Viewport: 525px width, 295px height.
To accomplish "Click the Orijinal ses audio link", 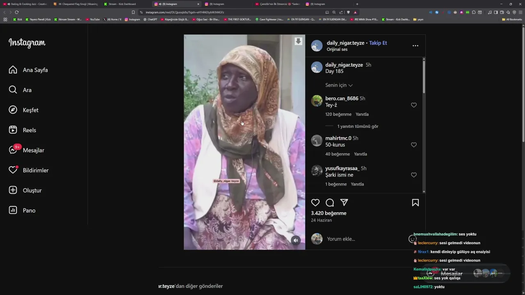I will click(337, 50).
